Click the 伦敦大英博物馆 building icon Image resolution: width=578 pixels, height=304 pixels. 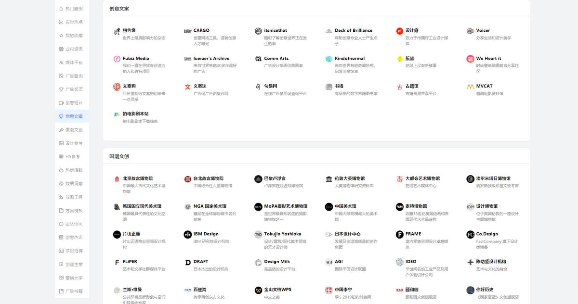(329, 179)
